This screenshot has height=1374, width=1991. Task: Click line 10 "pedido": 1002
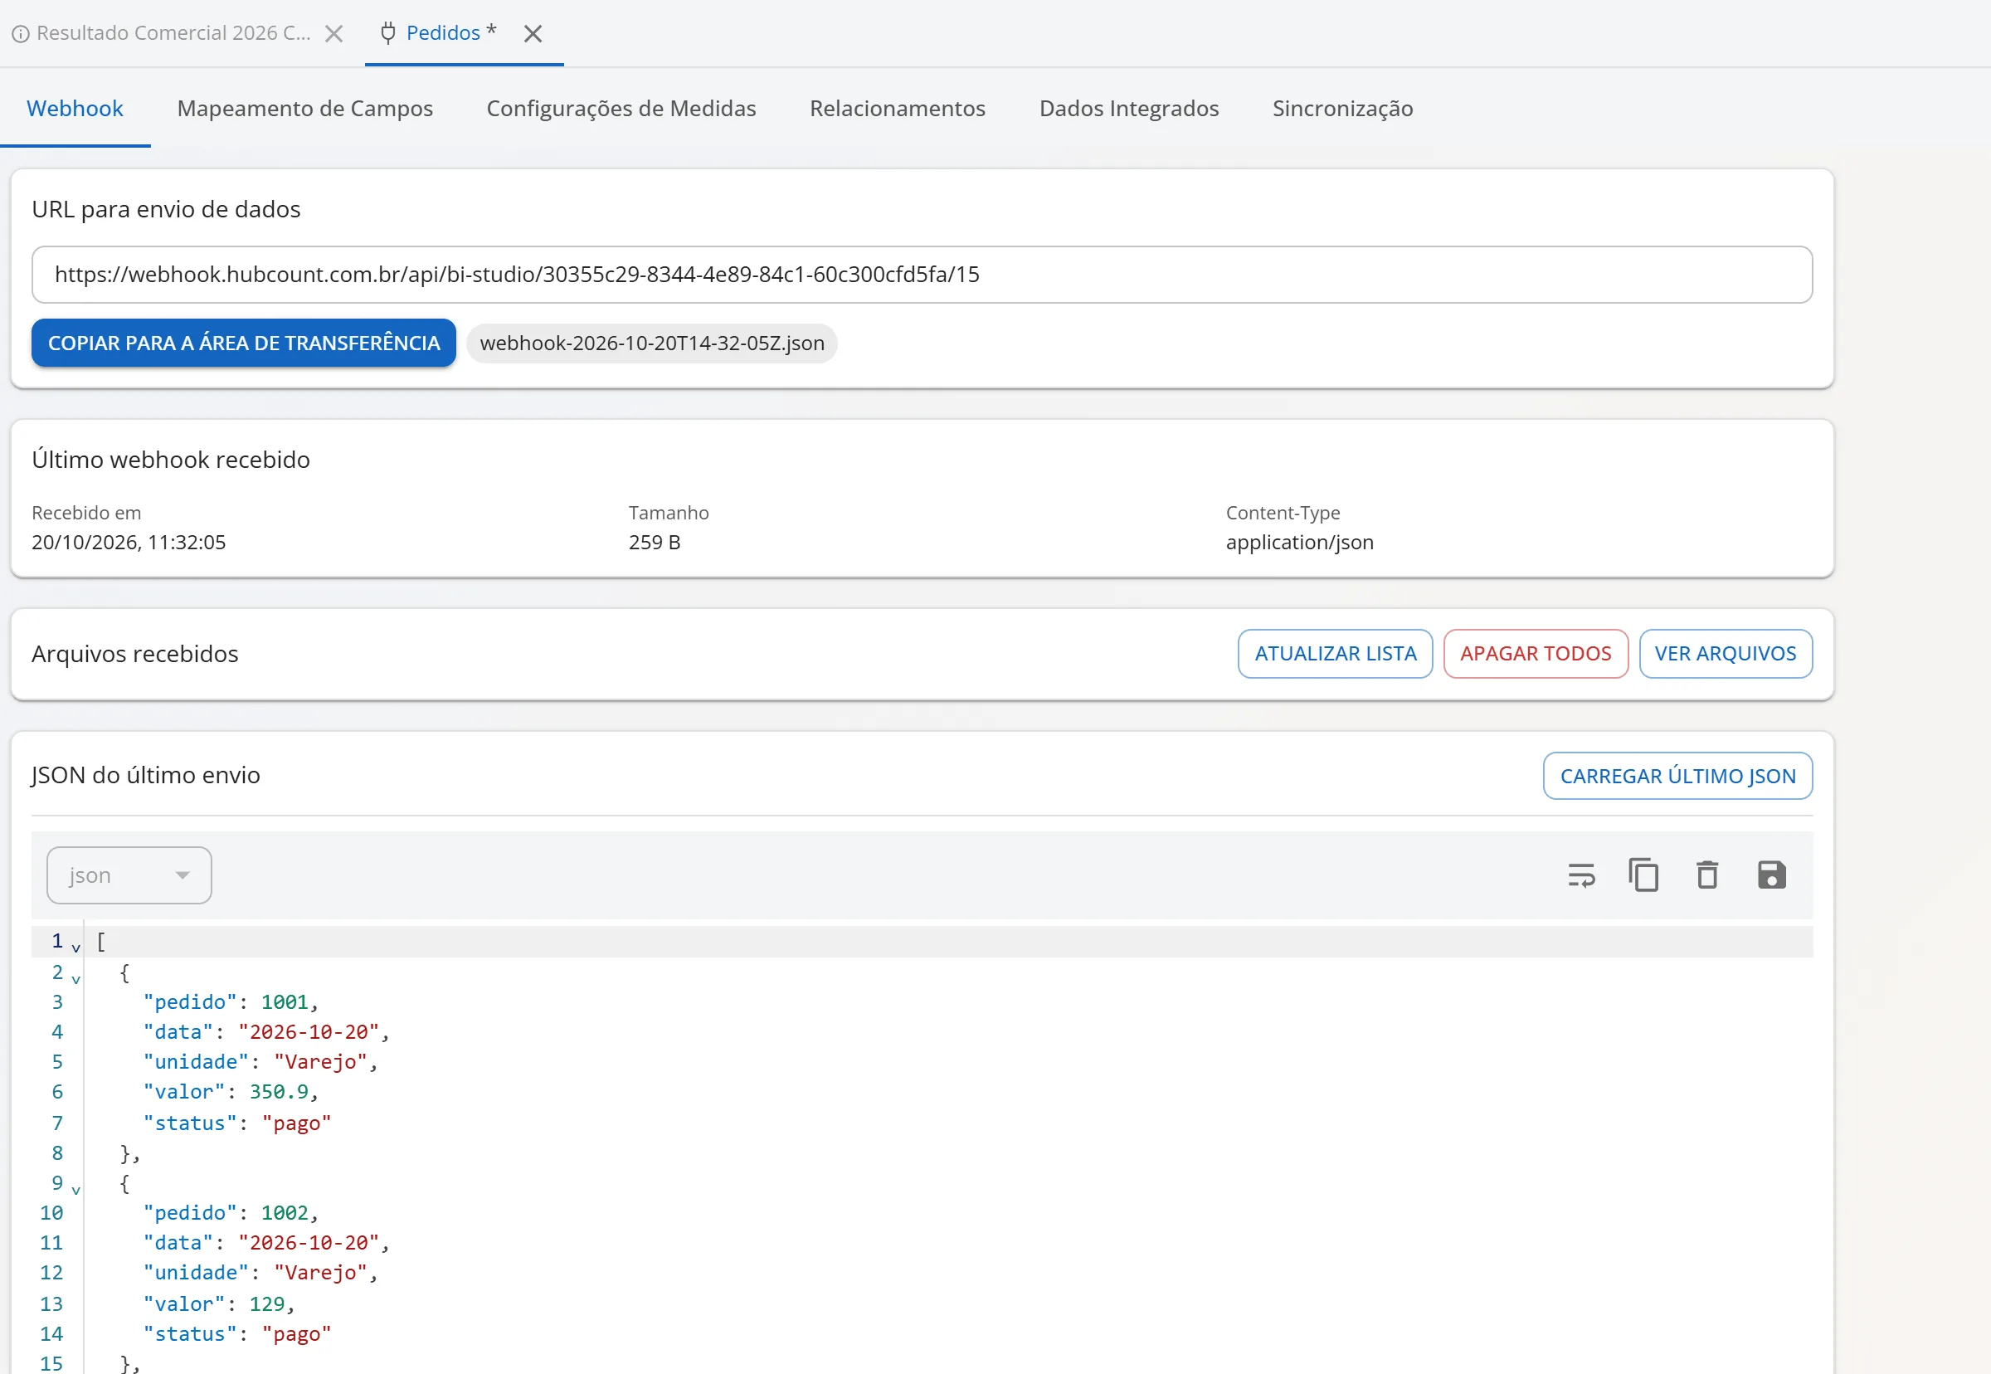tap(231, 1213)
